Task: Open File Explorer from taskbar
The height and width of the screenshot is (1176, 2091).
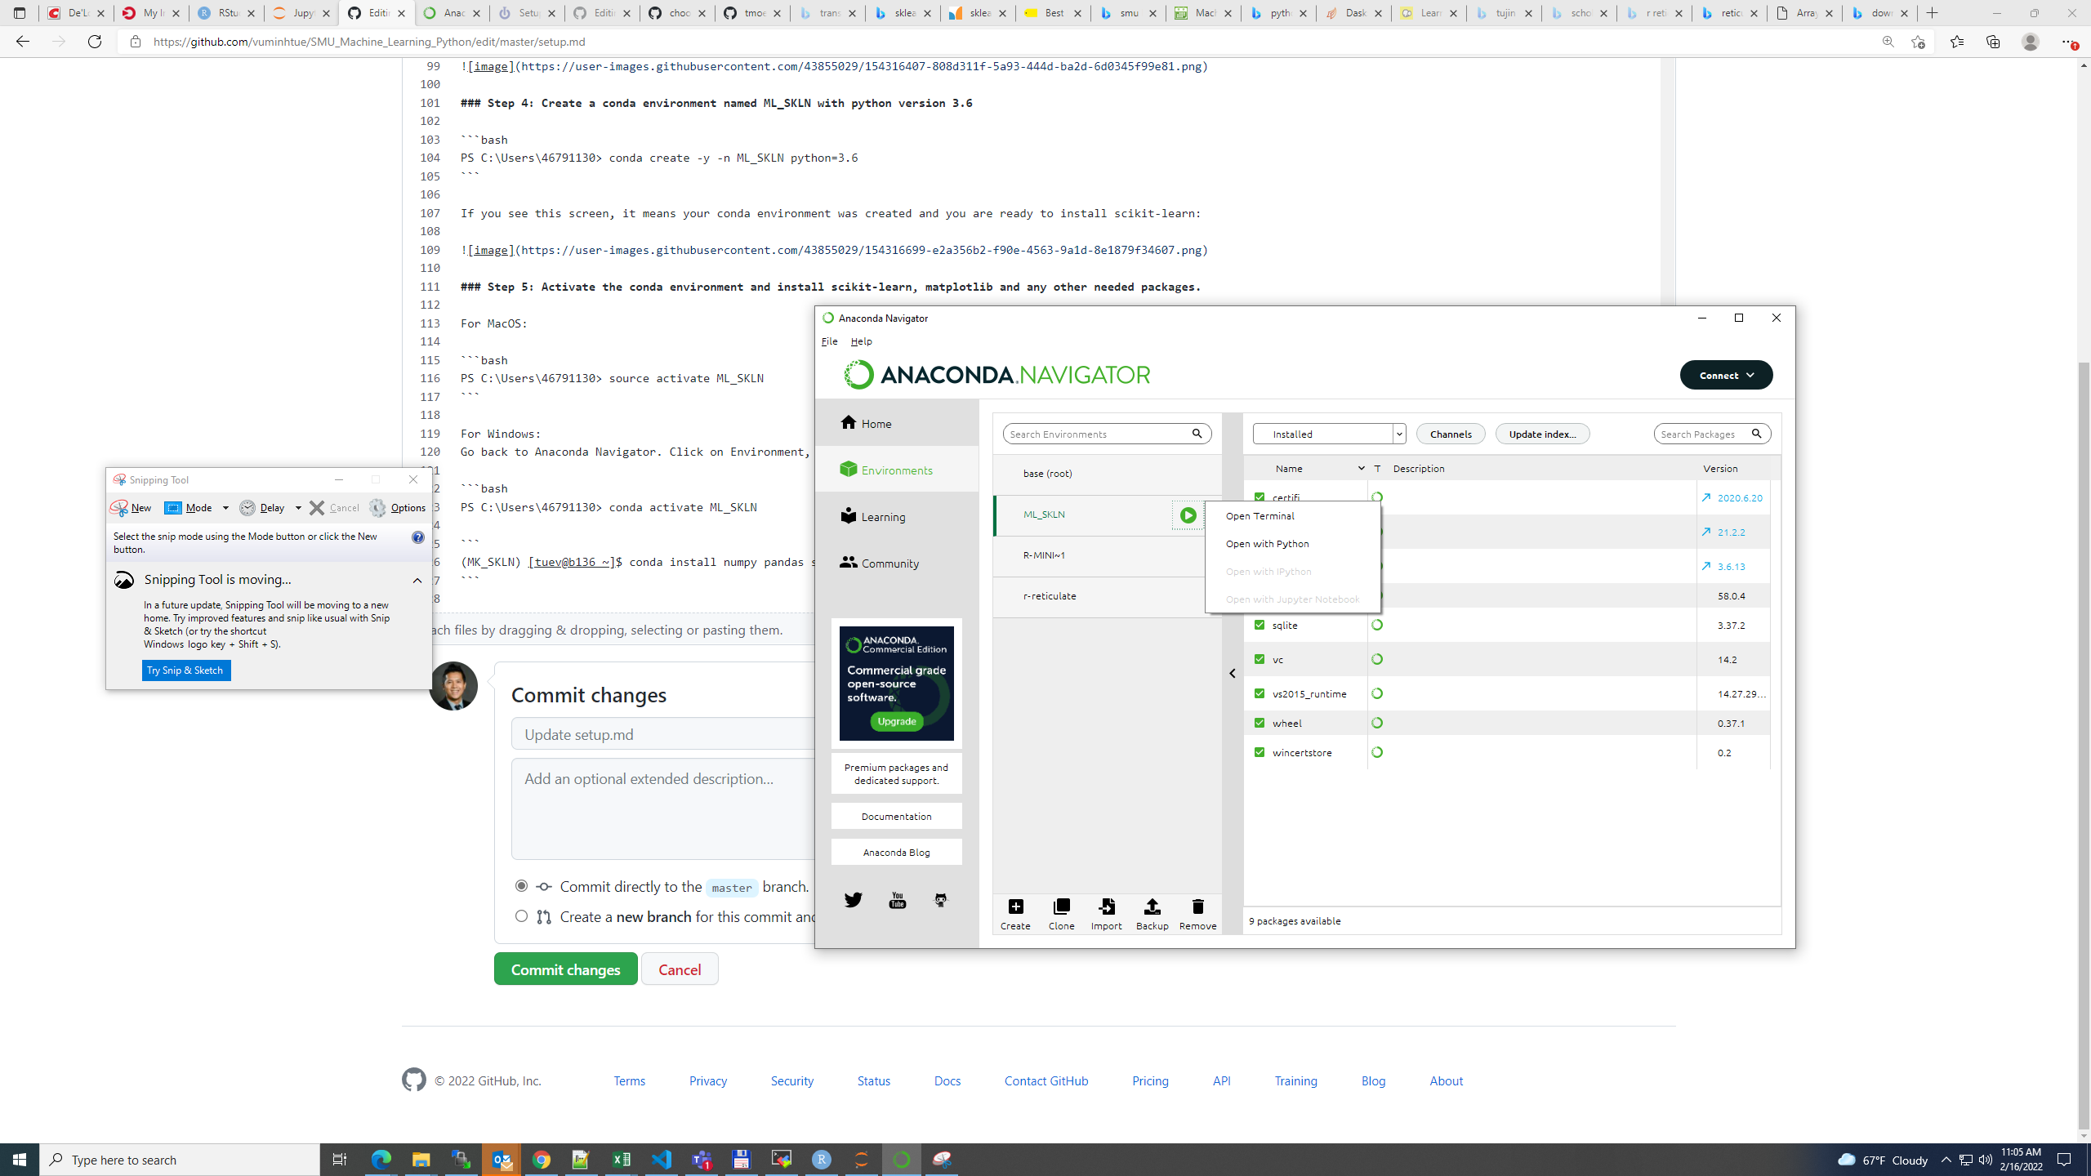Action: (421, 1159)
